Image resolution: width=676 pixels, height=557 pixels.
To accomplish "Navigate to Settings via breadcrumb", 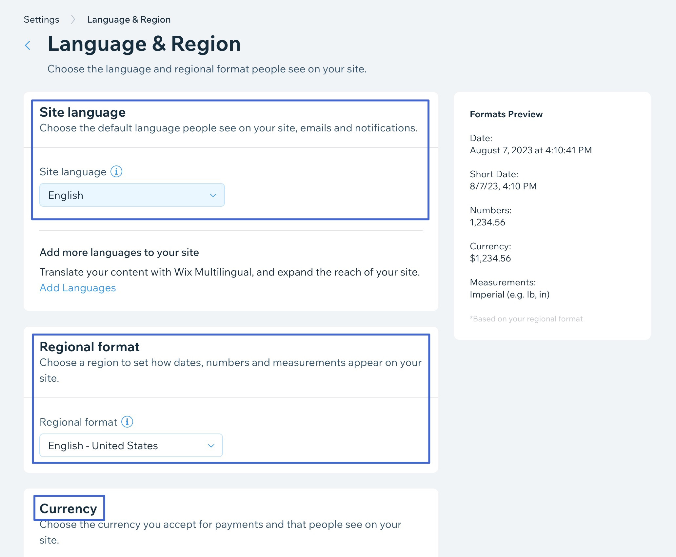I will pos(41,19).
